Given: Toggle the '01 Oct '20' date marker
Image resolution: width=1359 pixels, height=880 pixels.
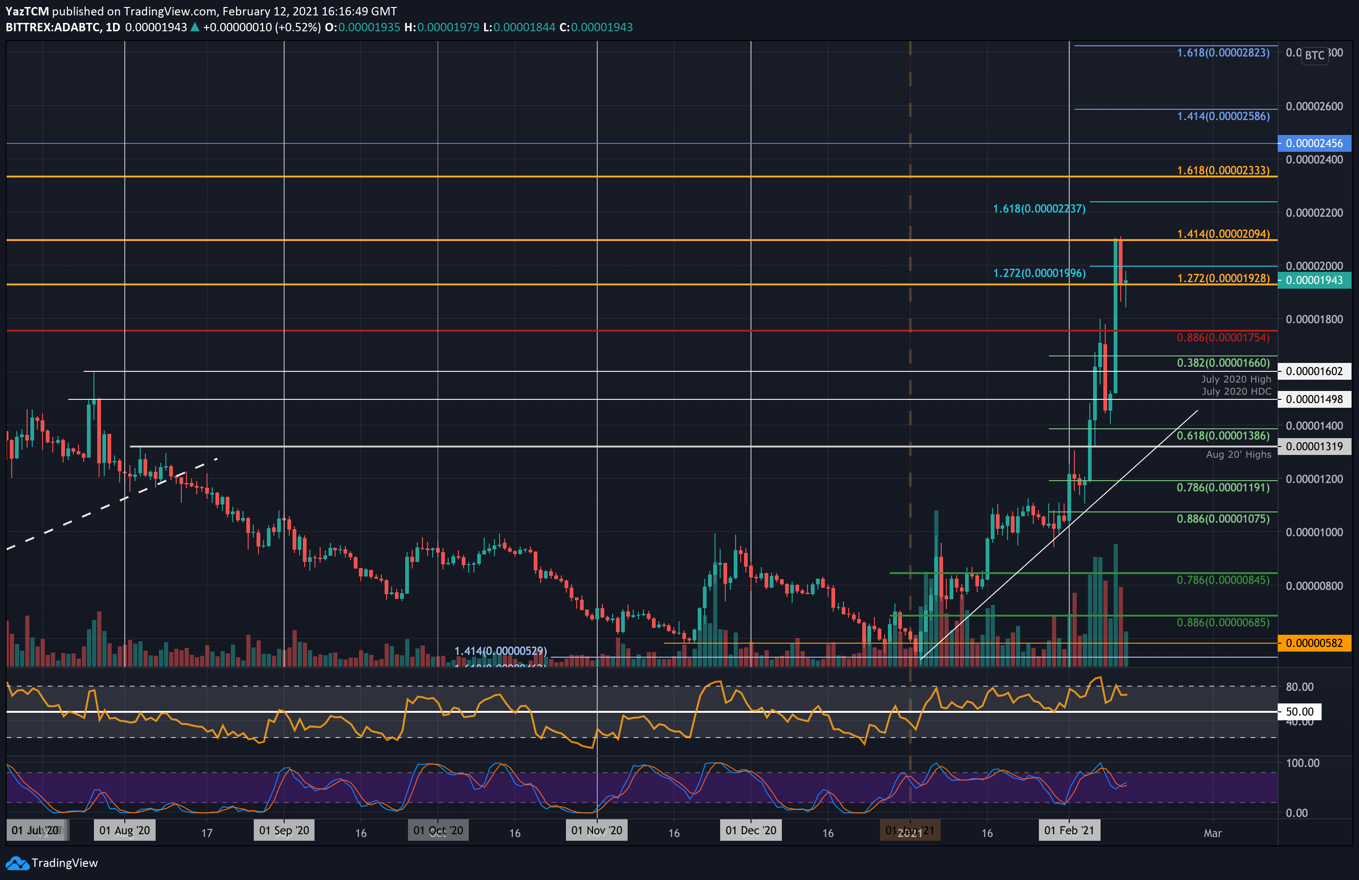Looking at the screenshot, I should click(x=437, y=830).
